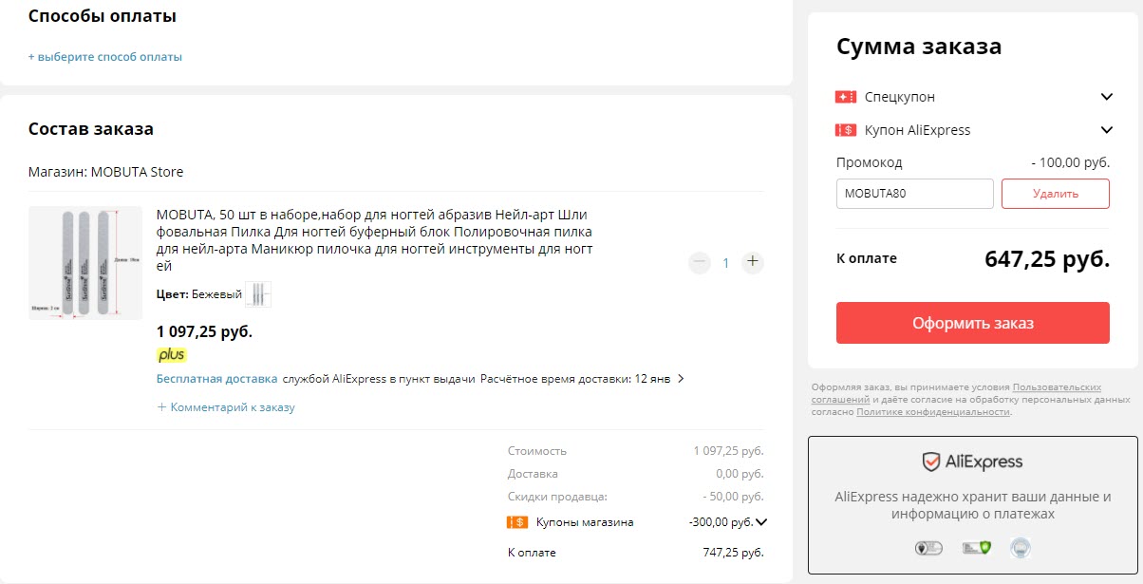Add a Комментарий к заказу
Screen dimensions: 1143x584
click(x=226, y=407)
